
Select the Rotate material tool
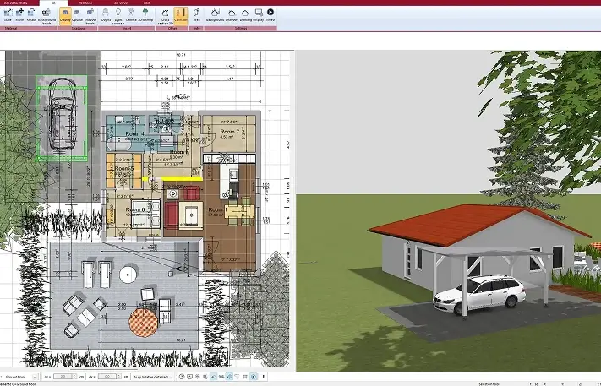point(32,15)
